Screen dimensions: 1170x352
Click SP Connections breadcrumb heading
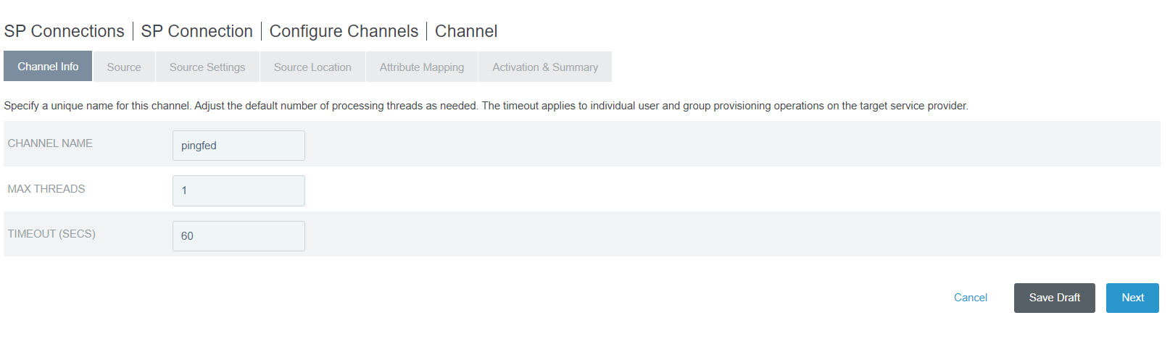click(x=64, y=31)
